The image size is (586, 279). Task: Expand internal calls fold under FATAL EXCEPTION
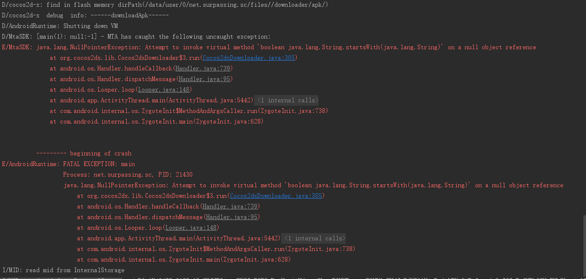314,238
